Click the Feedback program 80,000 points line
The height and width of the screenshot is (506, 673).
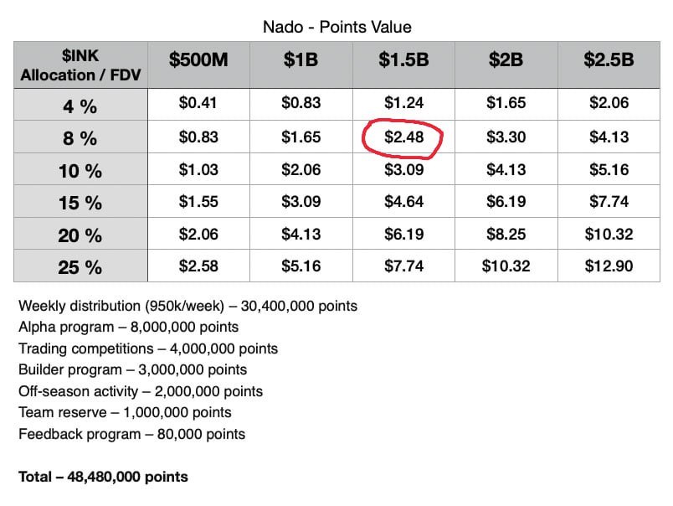pyautogui.click(x=131, y=434)
